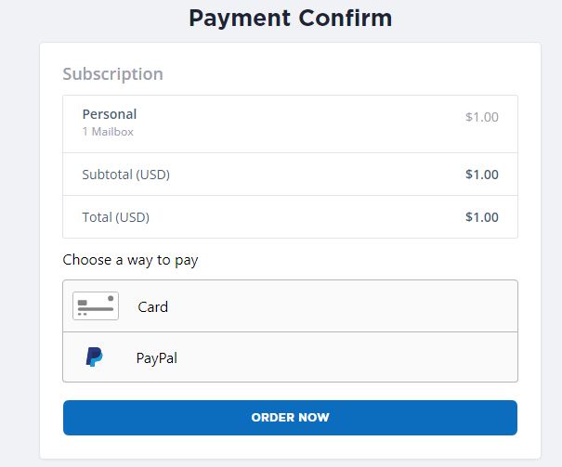The image size is (562, 467).
Task: Choose the PayPal payment method label
Action: pos(156,357)
